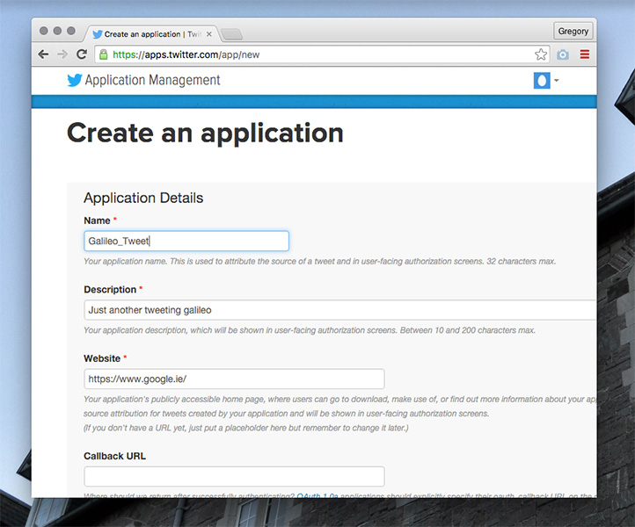Click the camera extension icon
635x527 pixels.
click(563, 54)
